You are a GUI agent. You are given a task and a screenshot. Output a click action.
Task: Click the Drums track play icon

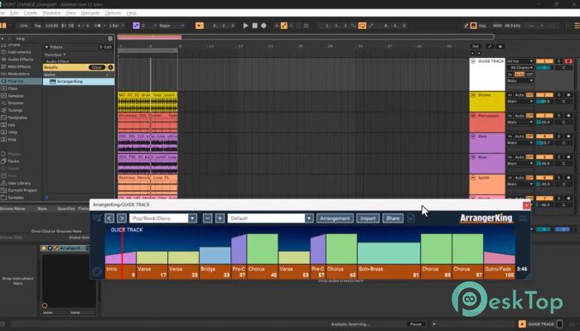point(473,95)
